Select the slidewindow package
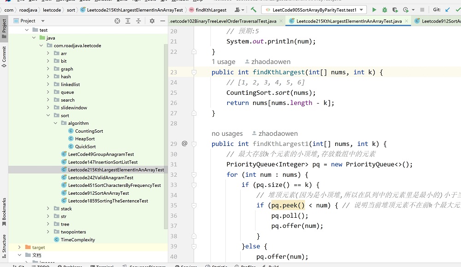The width and height of the screenshot is (461, 267). [74, 108]
